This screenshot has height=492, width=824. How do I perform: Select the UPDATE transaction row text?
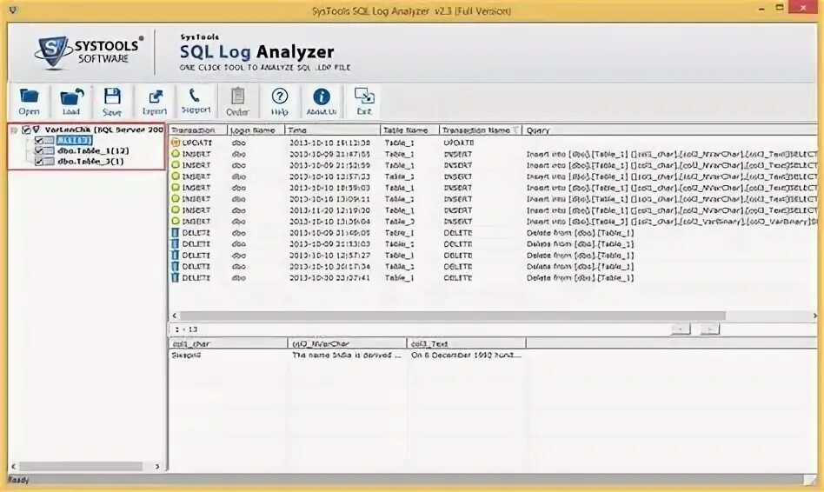click(x=197, y=143)
